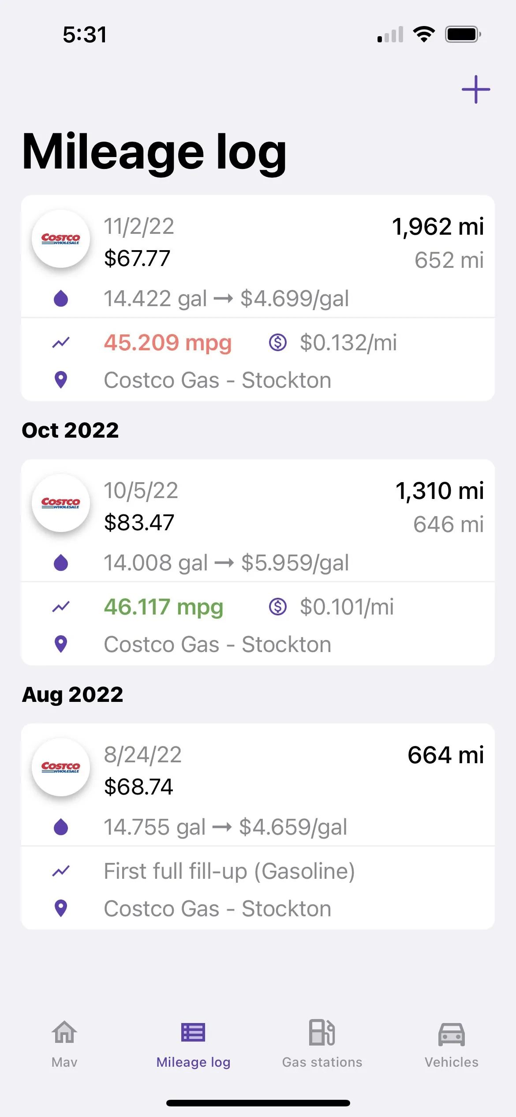Click location pin in the 10/5/22 entry
The image size is (516, 1117).
(x=61, y=645)
